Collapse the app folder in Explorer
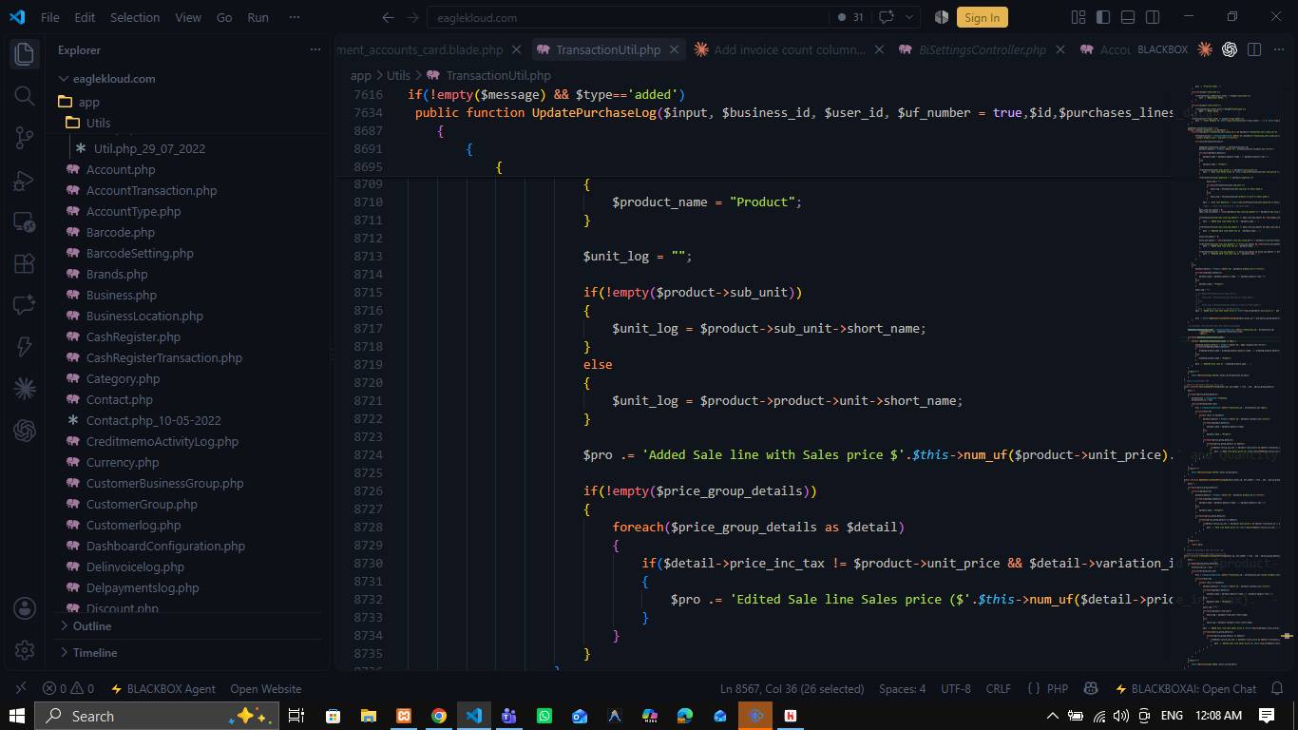 (x=89, y=102)
